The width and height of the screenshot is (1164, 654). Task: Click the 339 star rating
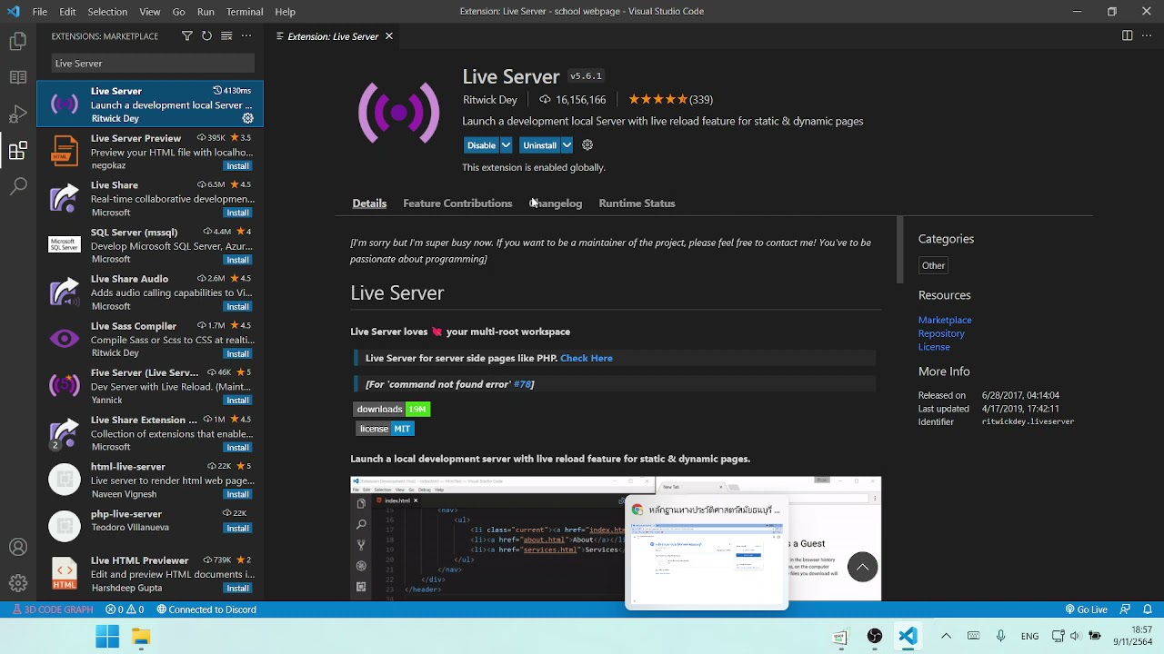tap(670, 100)
